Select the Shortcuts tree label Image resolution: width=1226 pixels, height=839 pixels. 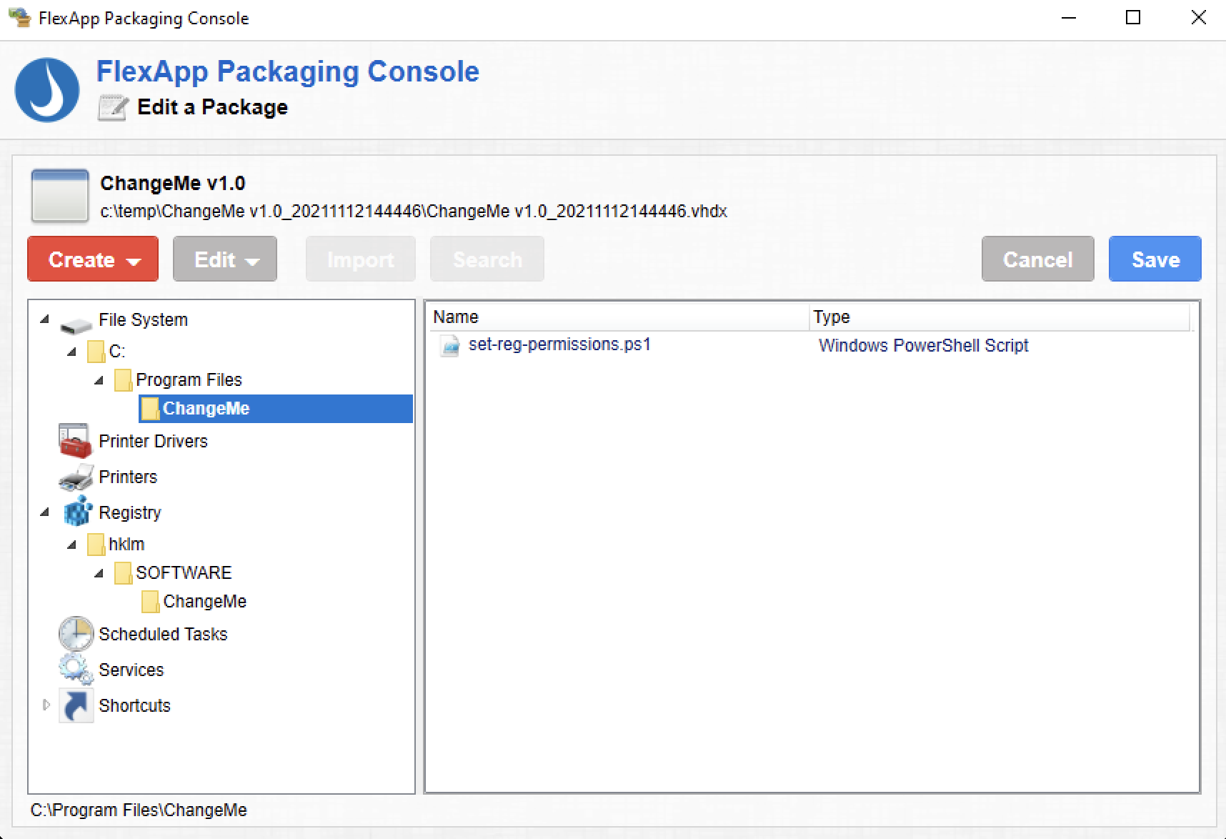coord(135,705)
